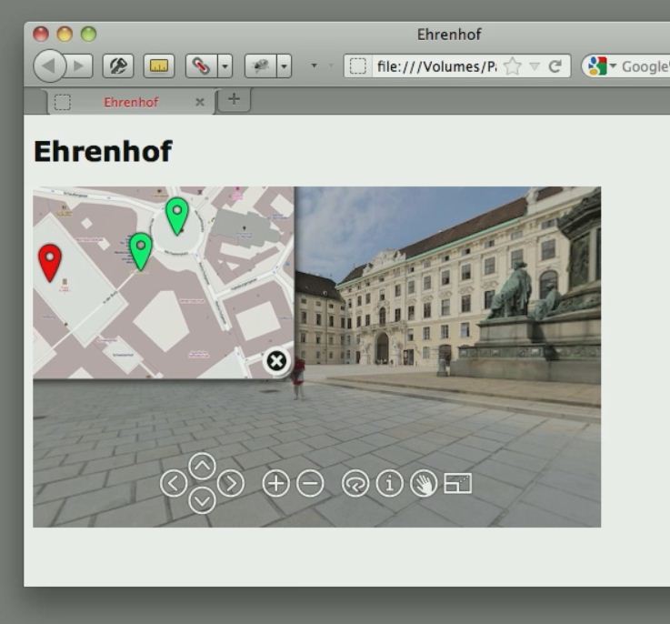This screenshot has height=624, width=670.
Task: Select the lower green map marker
Action: 140,250
